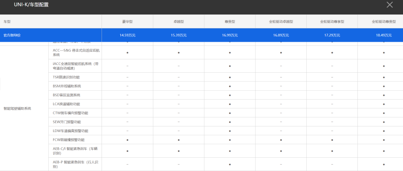Click the ACC—S&G dot under 全轮驱动尊贵型

384,53
